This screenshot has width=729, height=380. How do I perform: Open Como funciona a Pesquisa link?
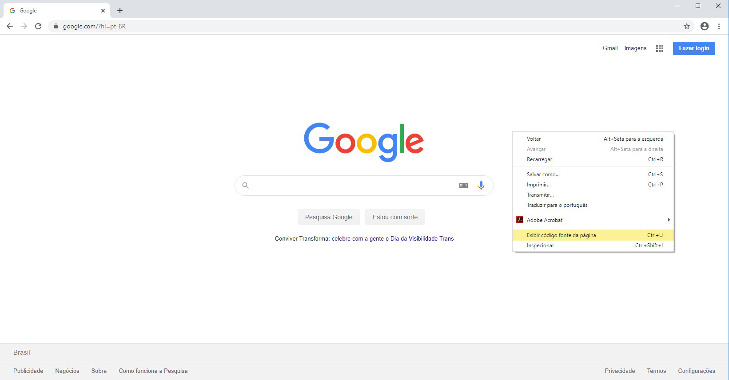point(153,371)
